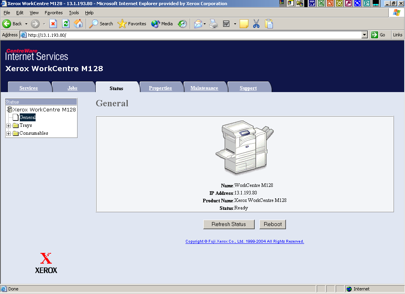Open the Back button history dropdown
Screen dimensions: 405x294
(26, 24)
